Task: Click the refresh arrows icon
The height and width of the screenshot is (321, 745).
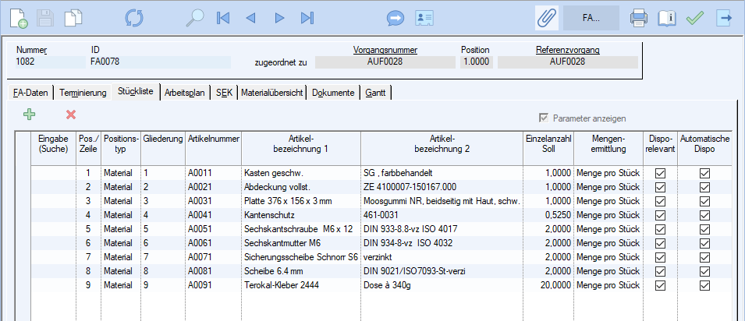Action: (134, 17)
